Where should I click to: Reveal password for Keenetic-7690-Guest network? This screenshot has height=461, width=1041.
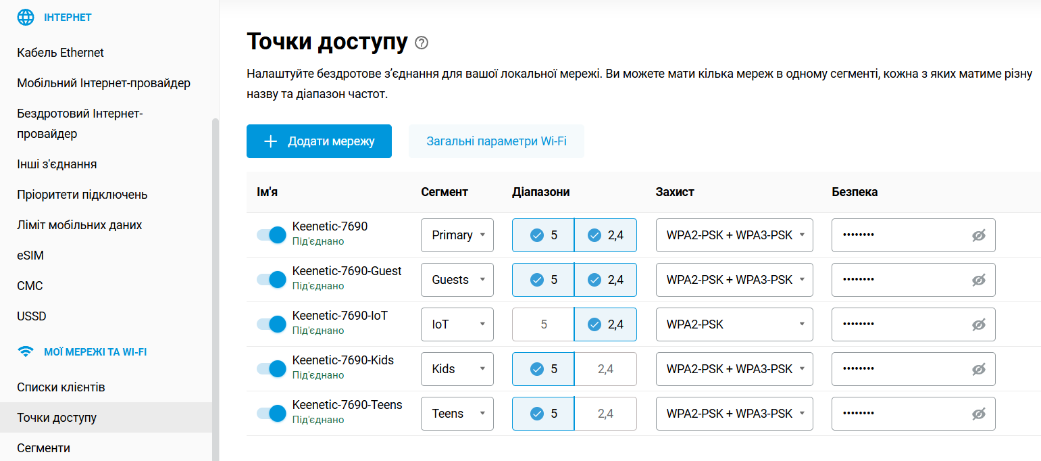(x=979, y=280)
